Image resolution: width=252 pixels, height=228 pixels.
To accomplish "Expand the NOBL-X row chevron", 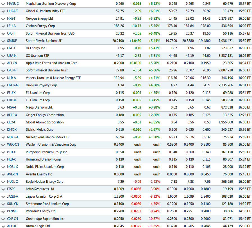I will pyautogui.click(x=3, y=167).
